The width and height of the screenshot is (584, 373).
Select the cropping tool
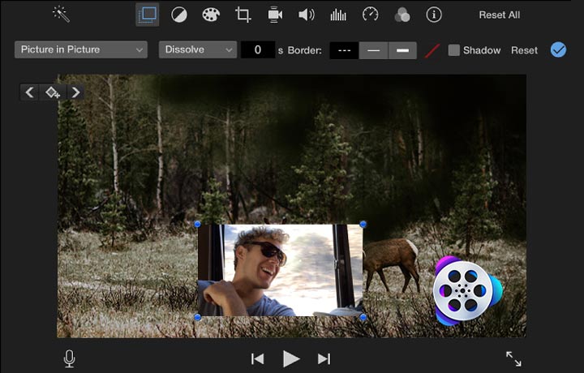pos(243,15)
